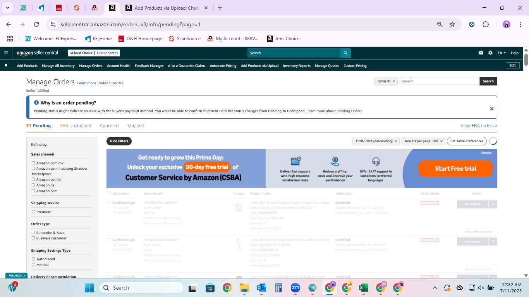The image size is (529, 297).
Task: Switch to the 366 Unshipped tab
Action: click(76, 126)
